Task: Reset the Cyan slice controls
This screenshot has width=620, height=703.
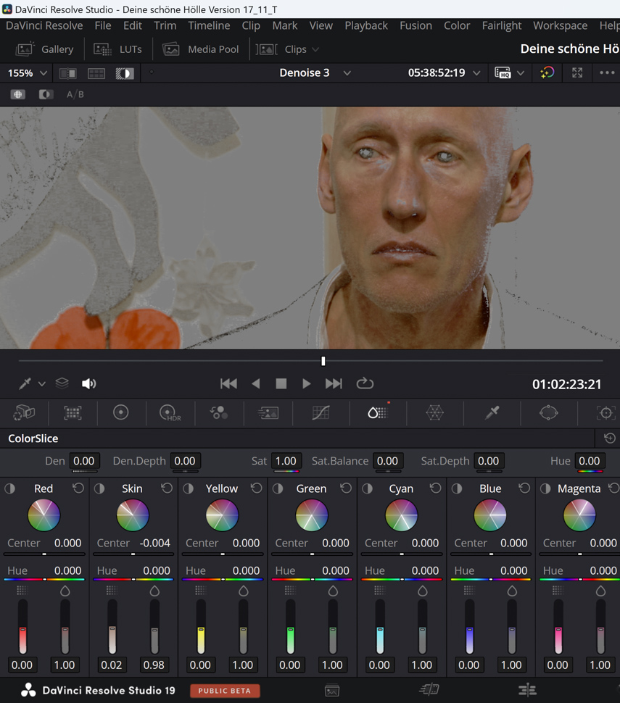Action: click(x=435, y=488)
